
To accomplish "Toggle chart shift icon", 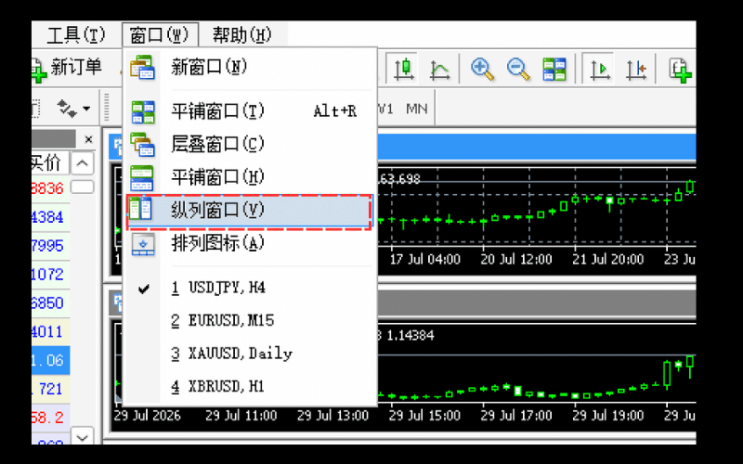I will (x=635, y=69).
